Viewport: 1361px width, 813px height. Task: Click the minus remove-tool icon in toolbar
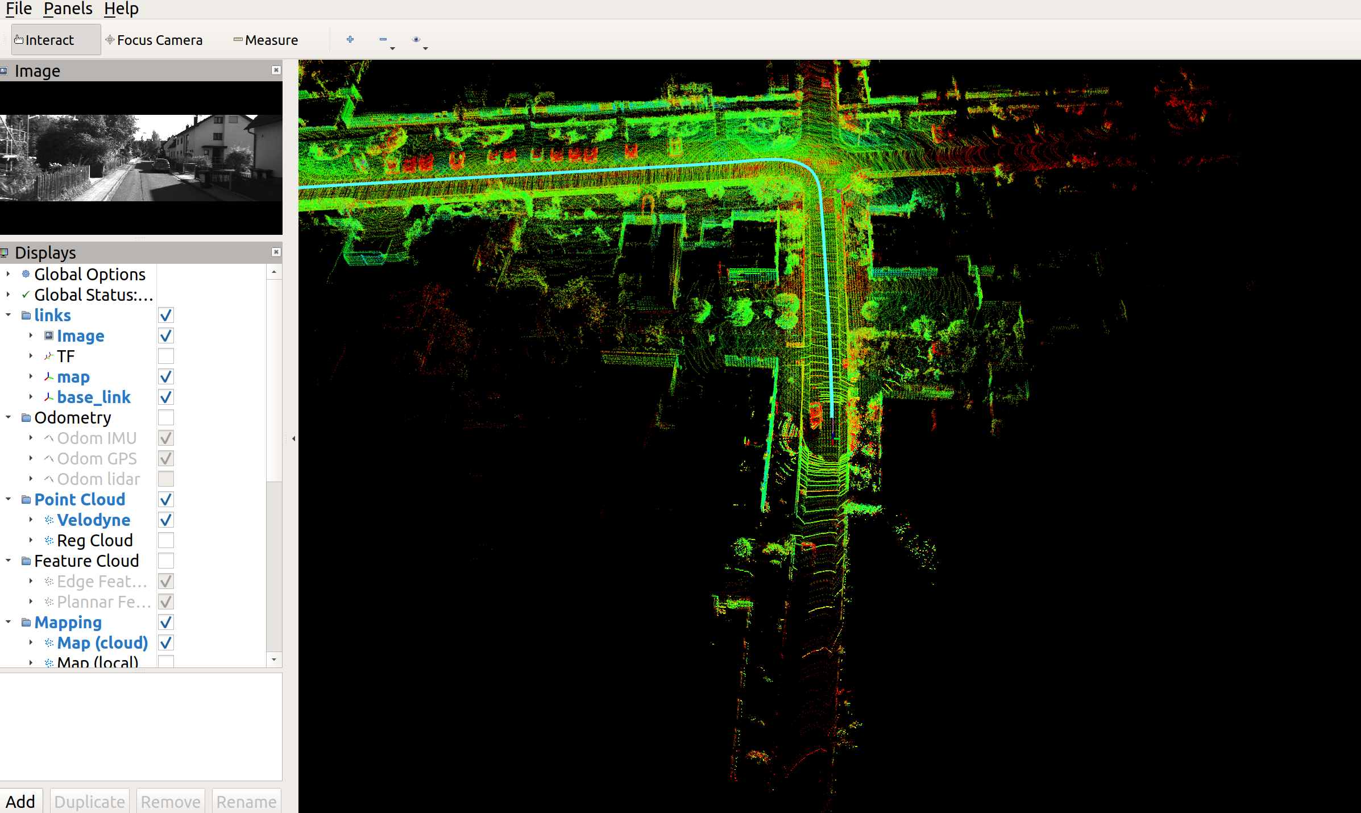[383, 39]
